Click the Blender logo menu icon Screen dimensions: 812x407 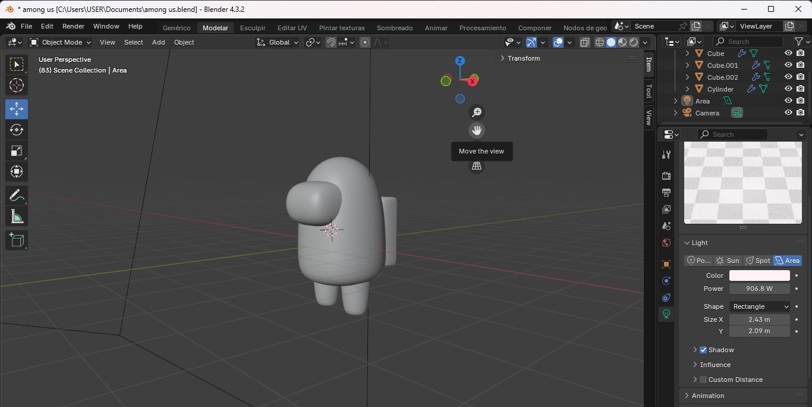point(10,26)
